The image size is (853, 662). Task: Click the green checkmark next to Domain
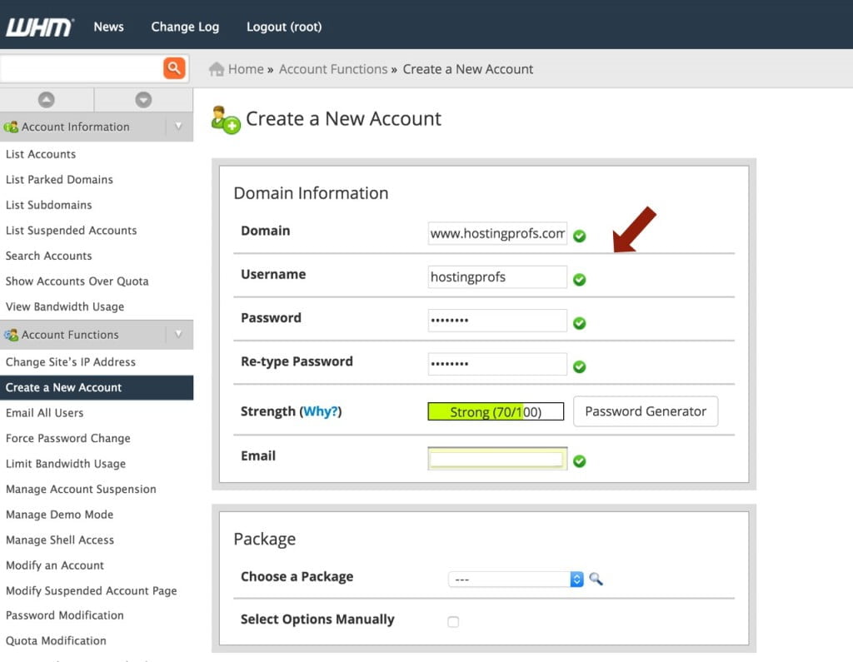(580, 236)
